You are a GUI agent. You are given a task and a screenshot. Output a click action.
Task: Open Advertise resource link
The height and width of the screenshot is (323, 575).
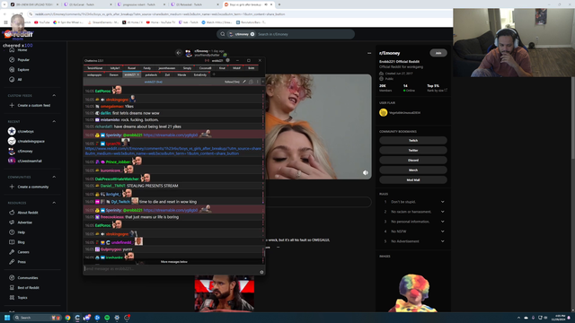coord(24,223)
